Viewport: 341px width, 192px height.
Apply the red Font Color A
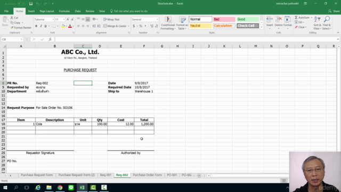(x=70, y=26)
